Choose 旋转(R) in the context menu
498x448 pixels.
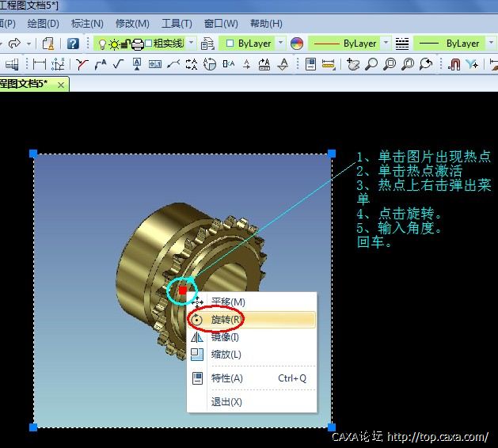252,320
